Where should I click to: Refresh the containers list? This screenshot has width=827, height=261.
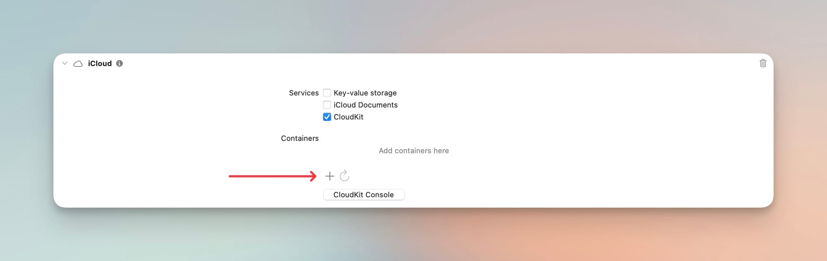click(x=344, y=176)
